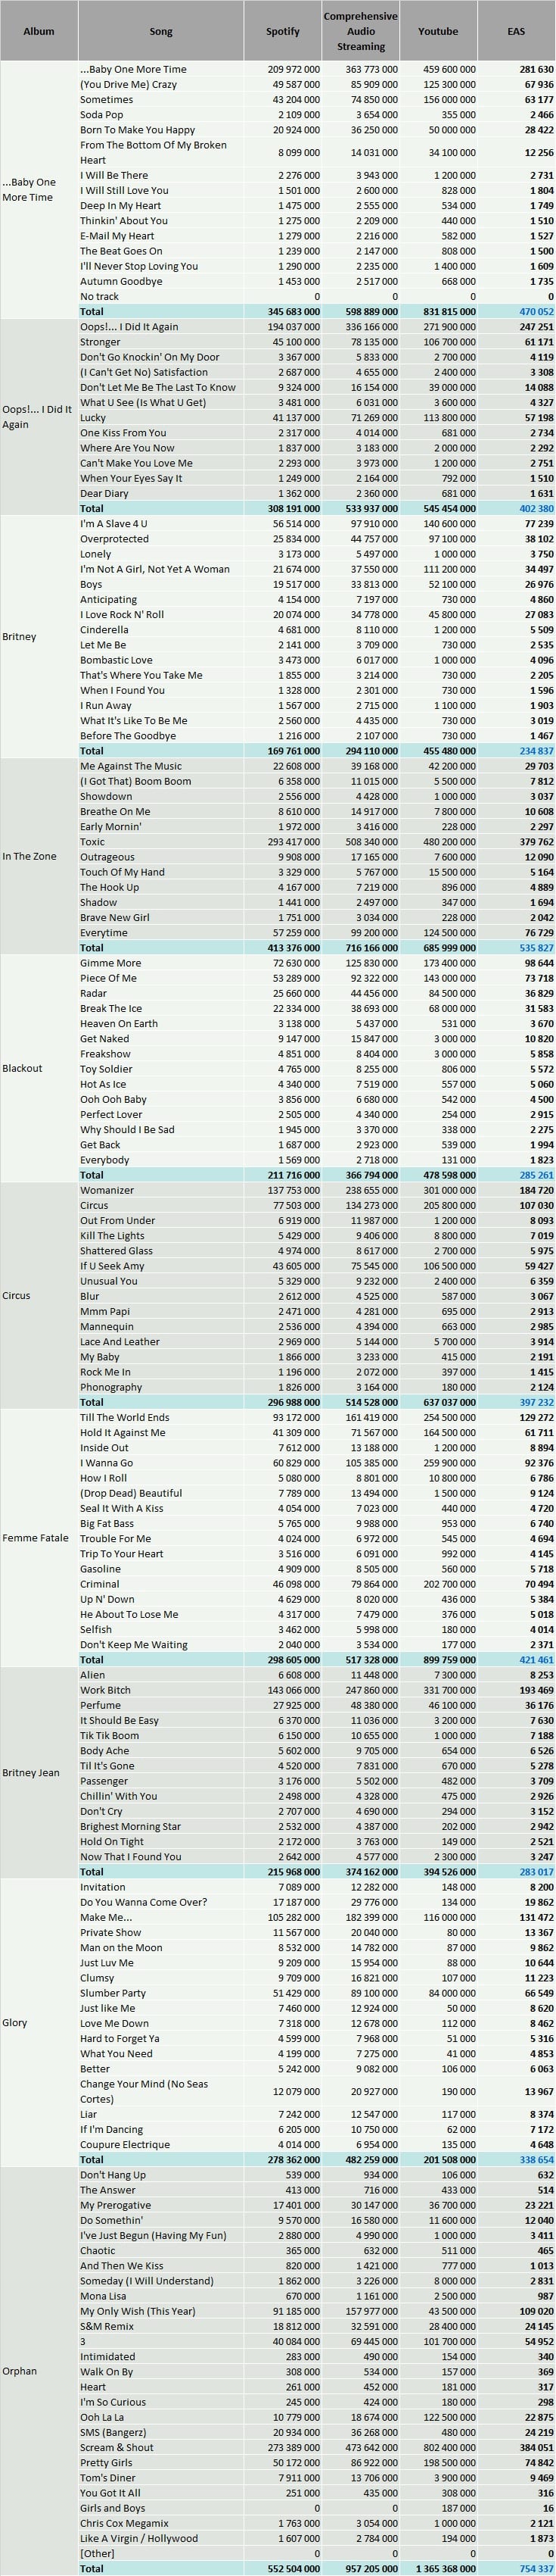Click the 'Slumber Party' song cell
The width and height of the screenshot is (556, 2576).
(x=160, y=1993)
